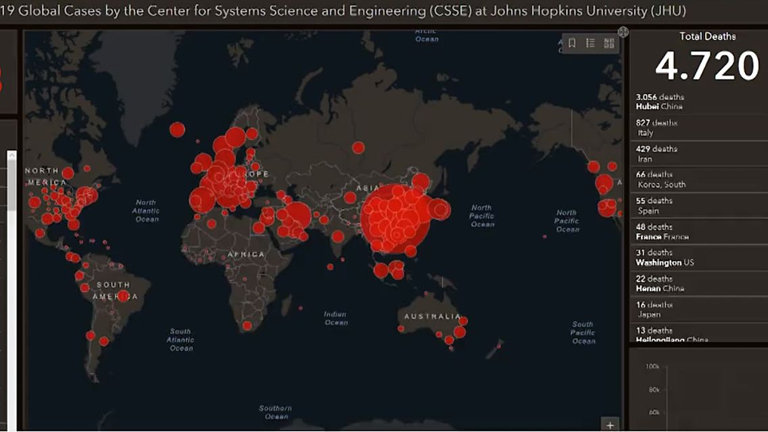The image size is (768, 432).
Task: Click the red case bubble in Brazil
Action: coord(123,295)
